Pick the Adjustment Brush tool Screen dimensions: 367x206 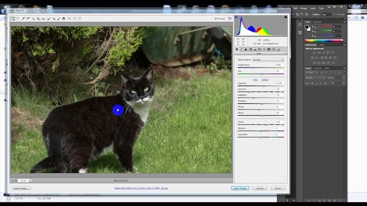pyautogui.click(x=58, y=19)
